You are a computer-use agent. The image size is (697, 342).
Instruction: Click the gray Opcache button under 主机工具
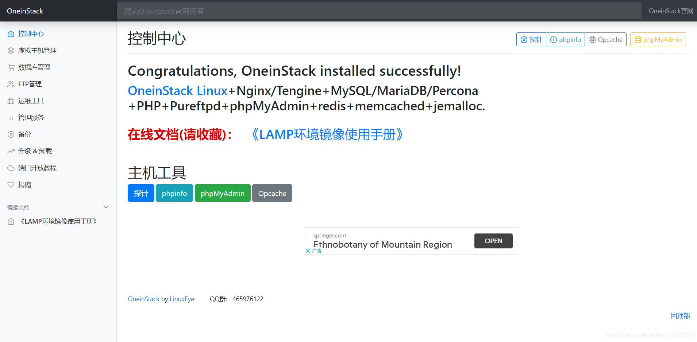(272, 193)
